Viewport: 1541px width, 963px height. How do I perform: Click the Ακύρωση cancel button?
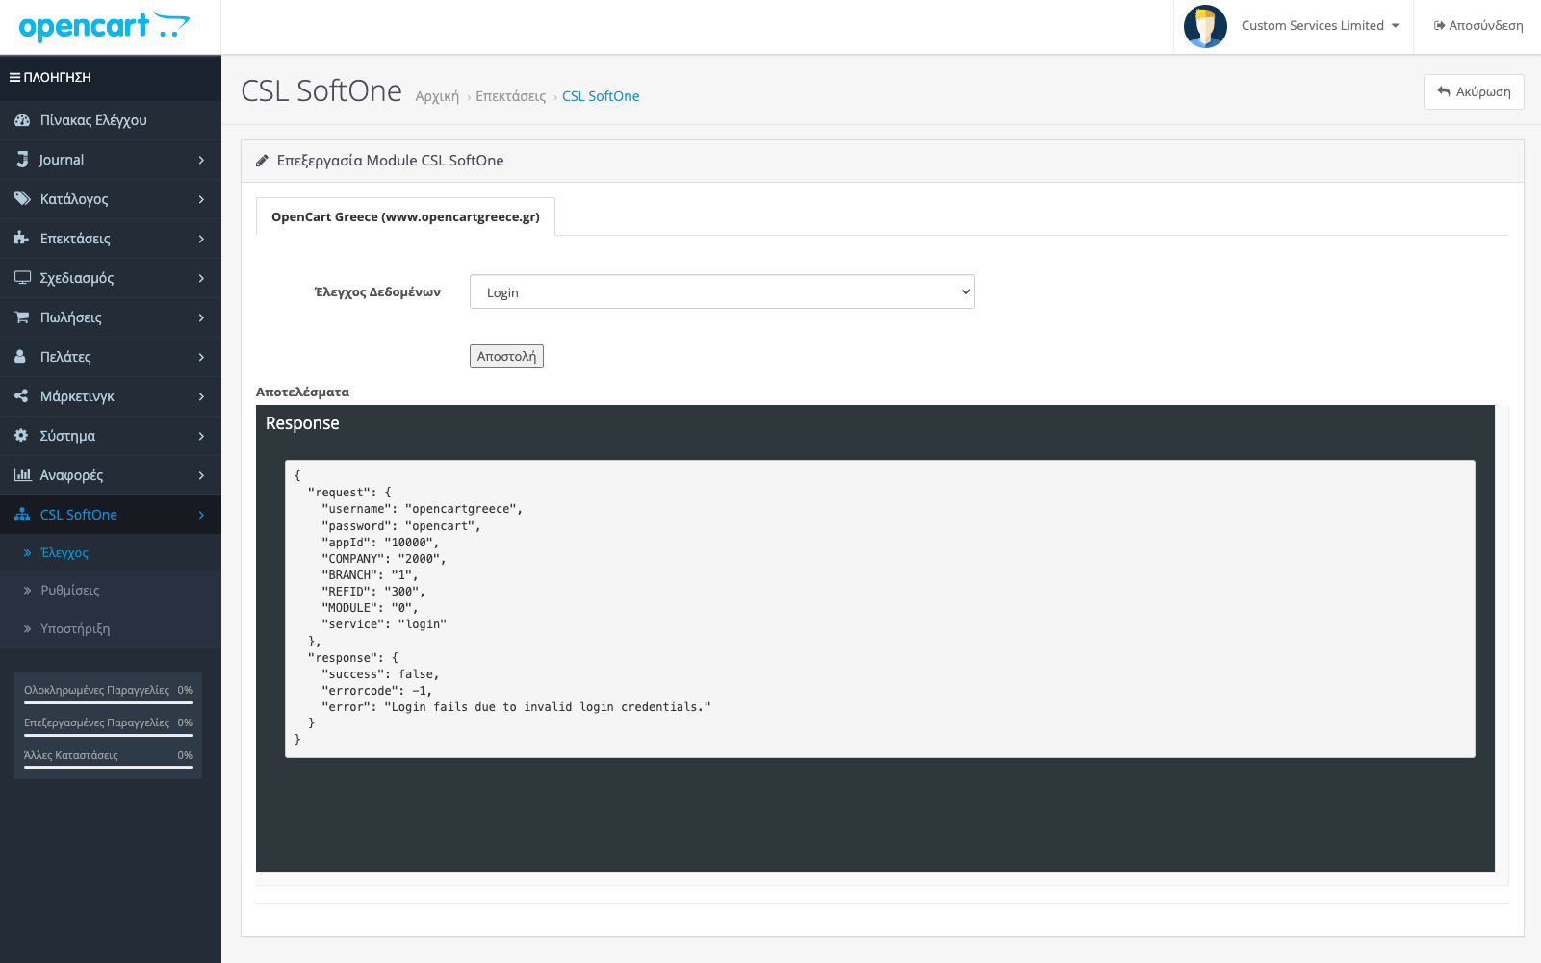coord(1474,92)
